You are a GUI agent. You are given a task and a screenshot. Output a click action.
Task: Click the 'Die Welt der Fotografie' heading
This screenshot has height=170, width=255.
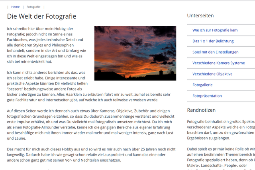click(x=41, y=16)
